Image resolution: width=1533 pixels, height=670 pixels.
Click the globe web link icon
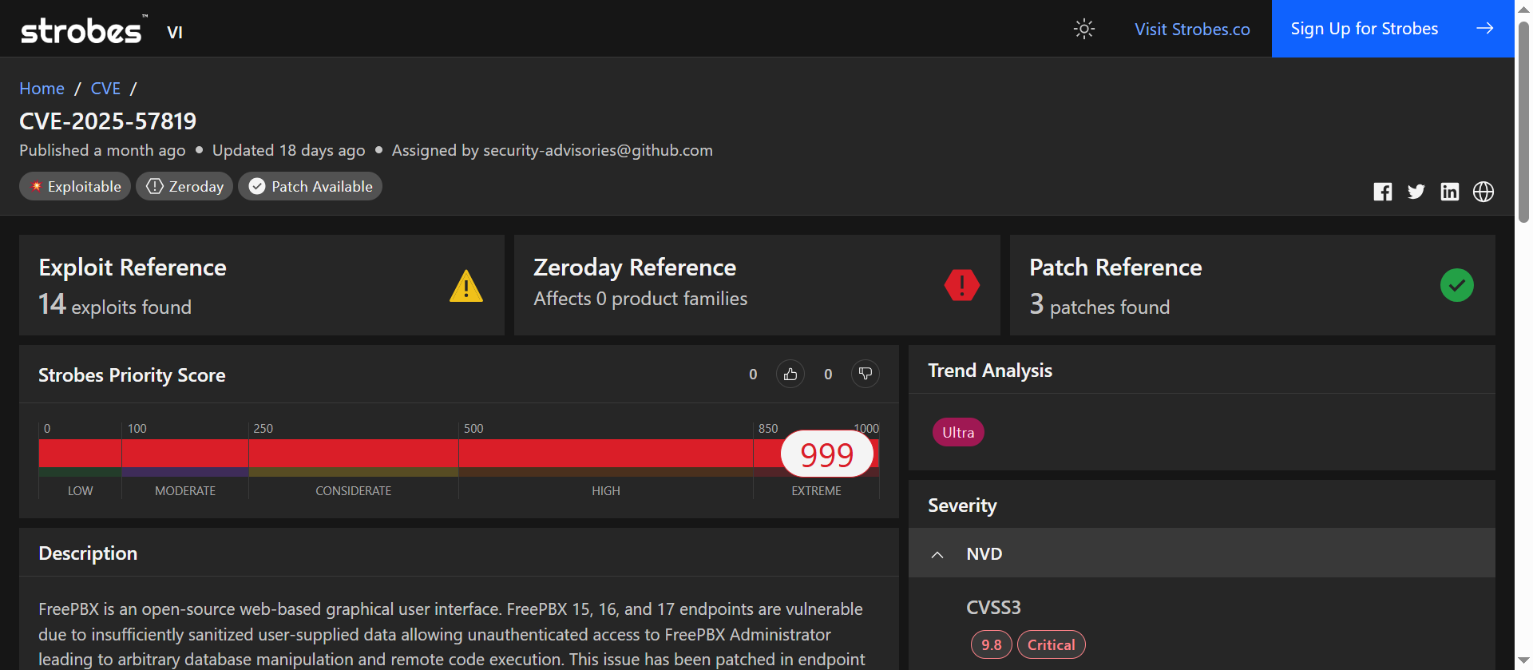pyautogui.click(x=1483, y=192)
